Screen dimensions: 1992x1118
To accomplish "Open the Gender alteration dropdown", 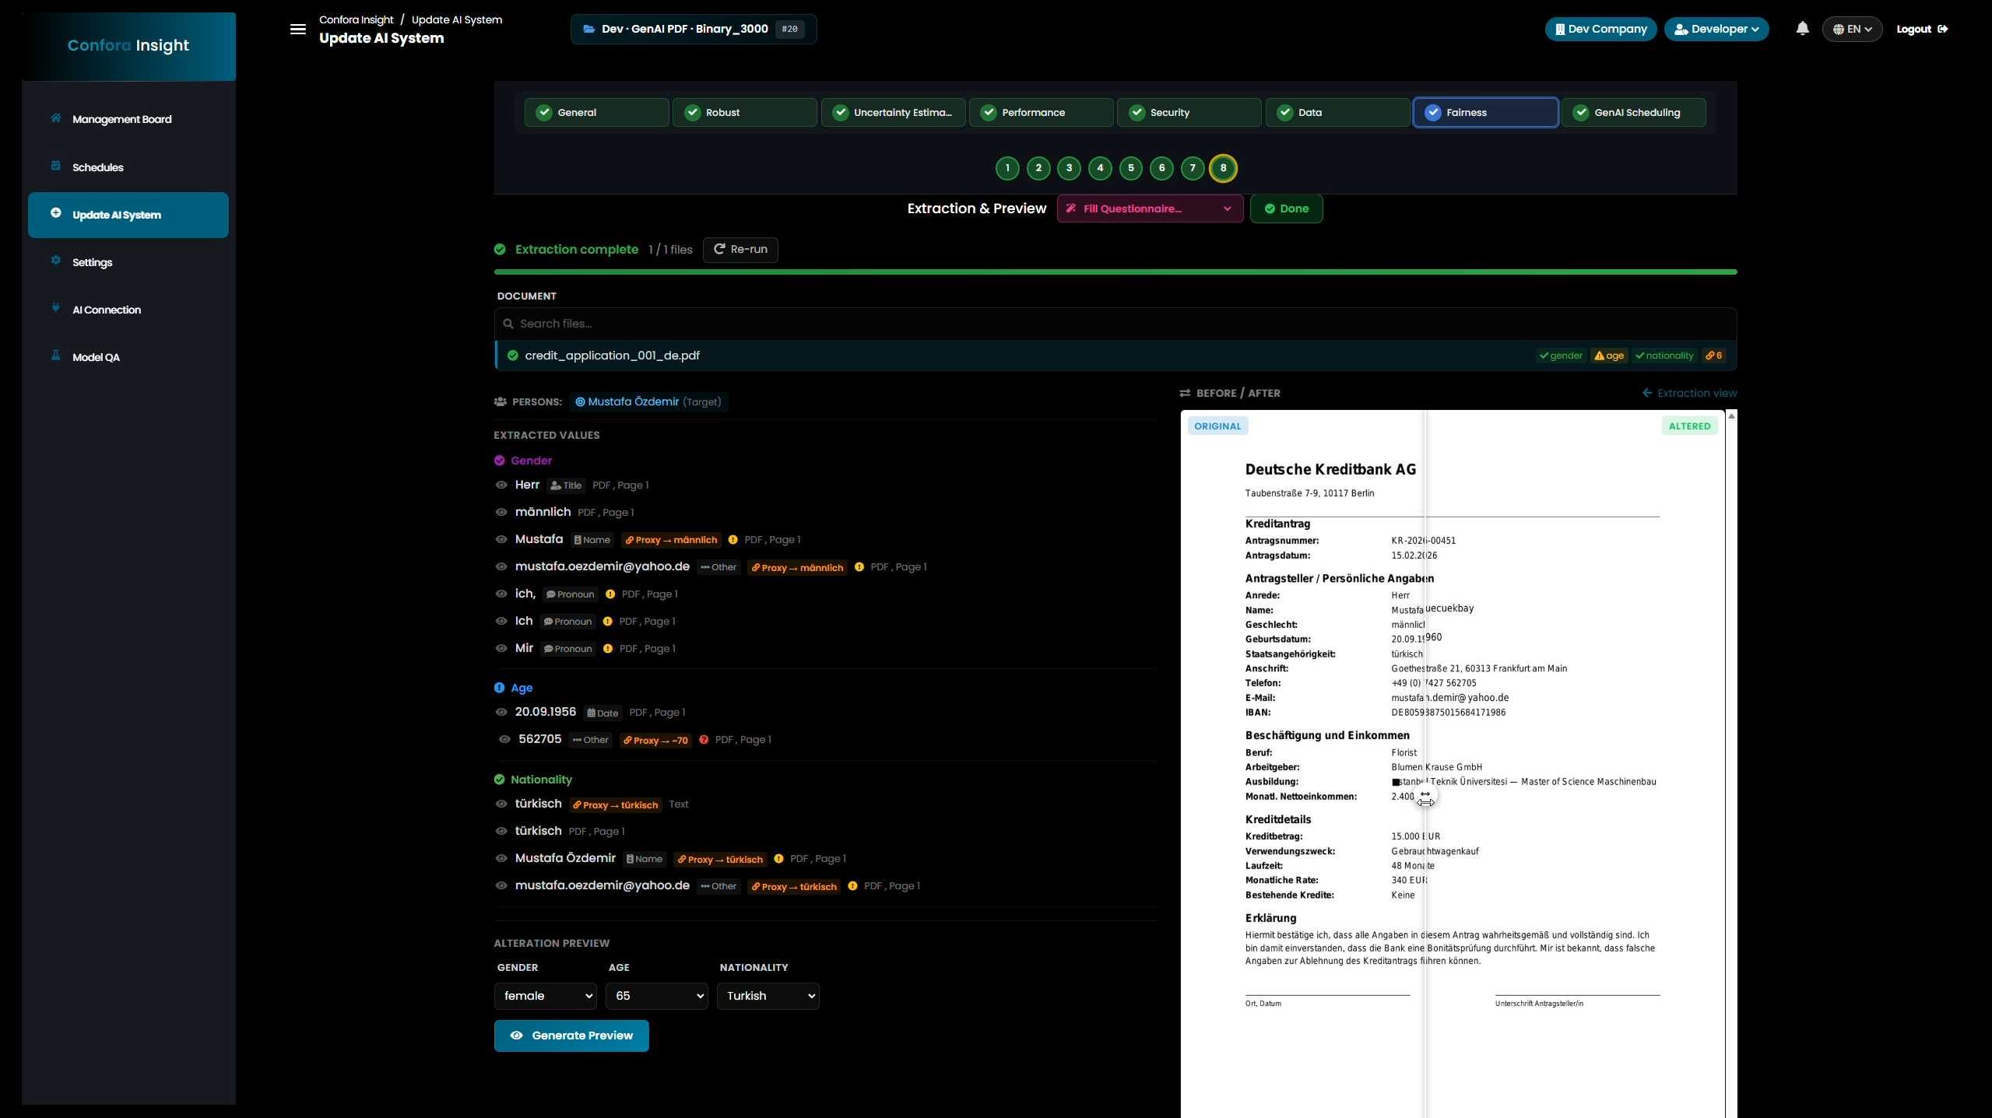I will tap(546, 996).
